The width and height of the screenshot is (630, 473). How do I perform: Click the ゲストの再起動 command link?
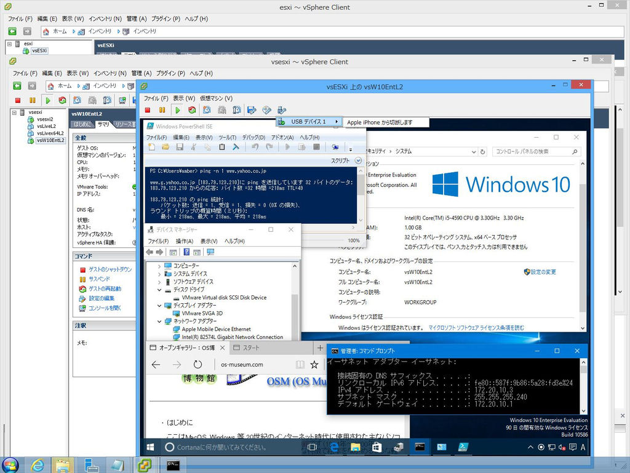[x=105, y=288]
